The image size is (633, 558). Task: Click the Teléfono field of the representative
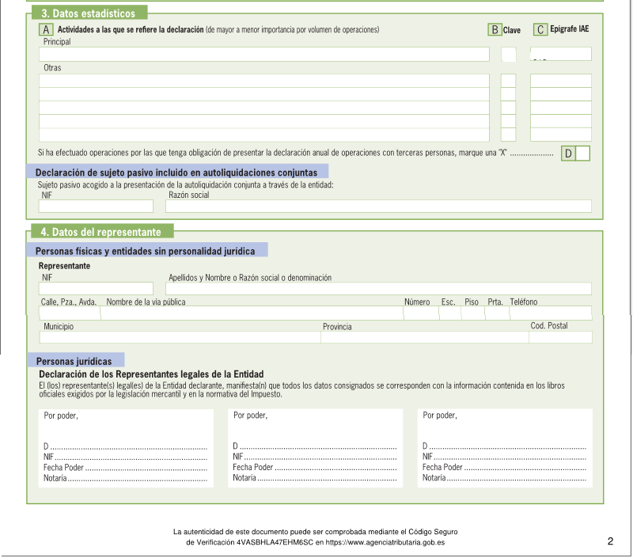click(x=550, y=313)
